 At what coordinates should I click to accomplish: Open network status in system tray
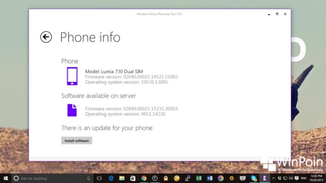(285, 178)
